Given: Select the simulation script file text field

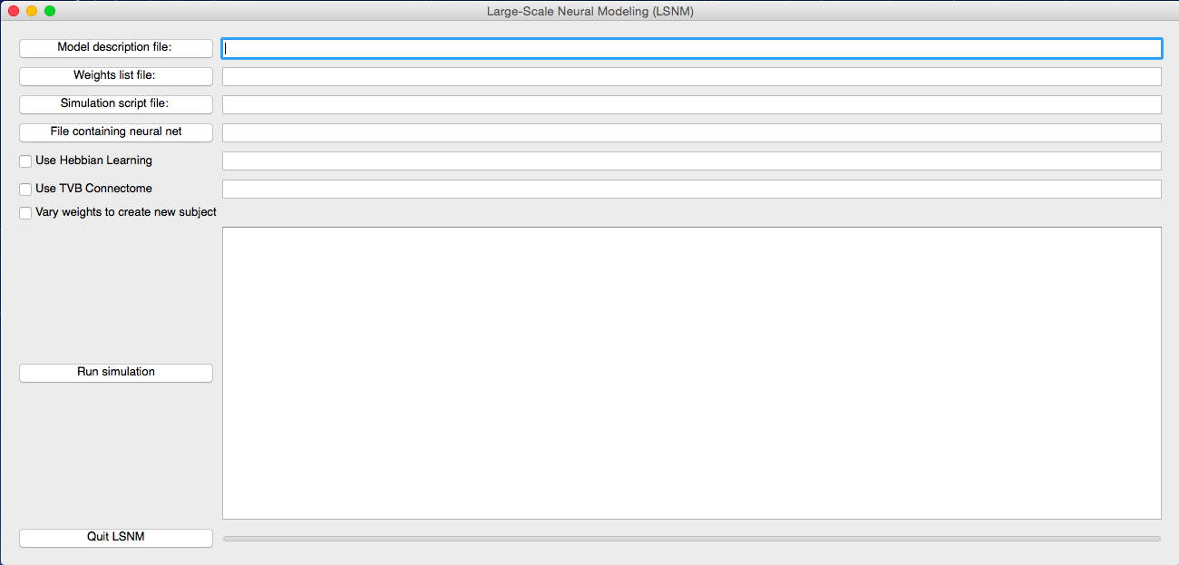Looking at the screenshot, I should tap(691, 104).
